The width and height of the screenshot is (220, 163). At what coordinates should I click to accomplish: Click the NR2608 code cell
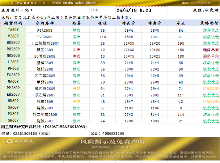[13, 55]
